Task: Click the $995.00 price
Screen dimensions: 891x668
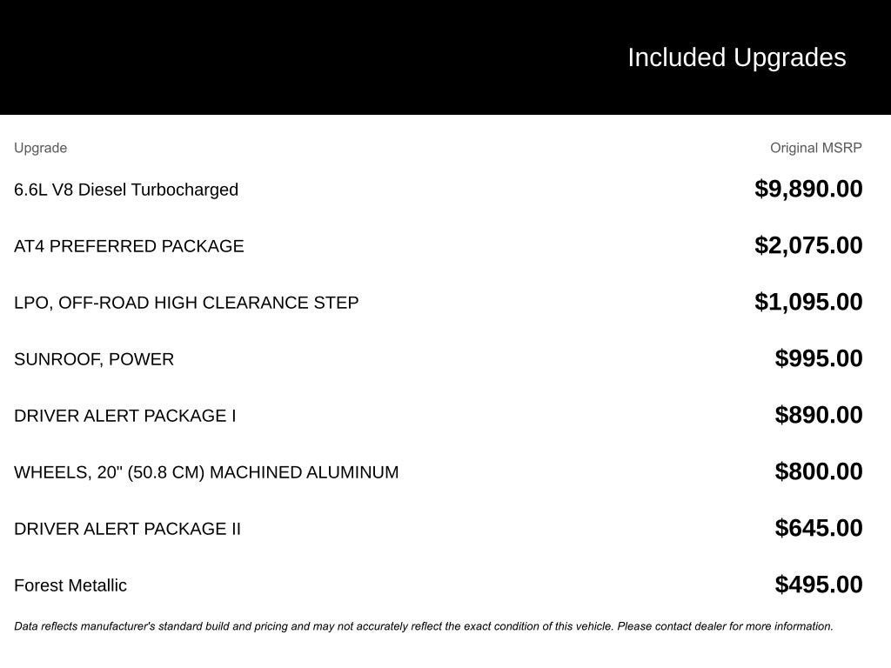Action: pos(819,358)
